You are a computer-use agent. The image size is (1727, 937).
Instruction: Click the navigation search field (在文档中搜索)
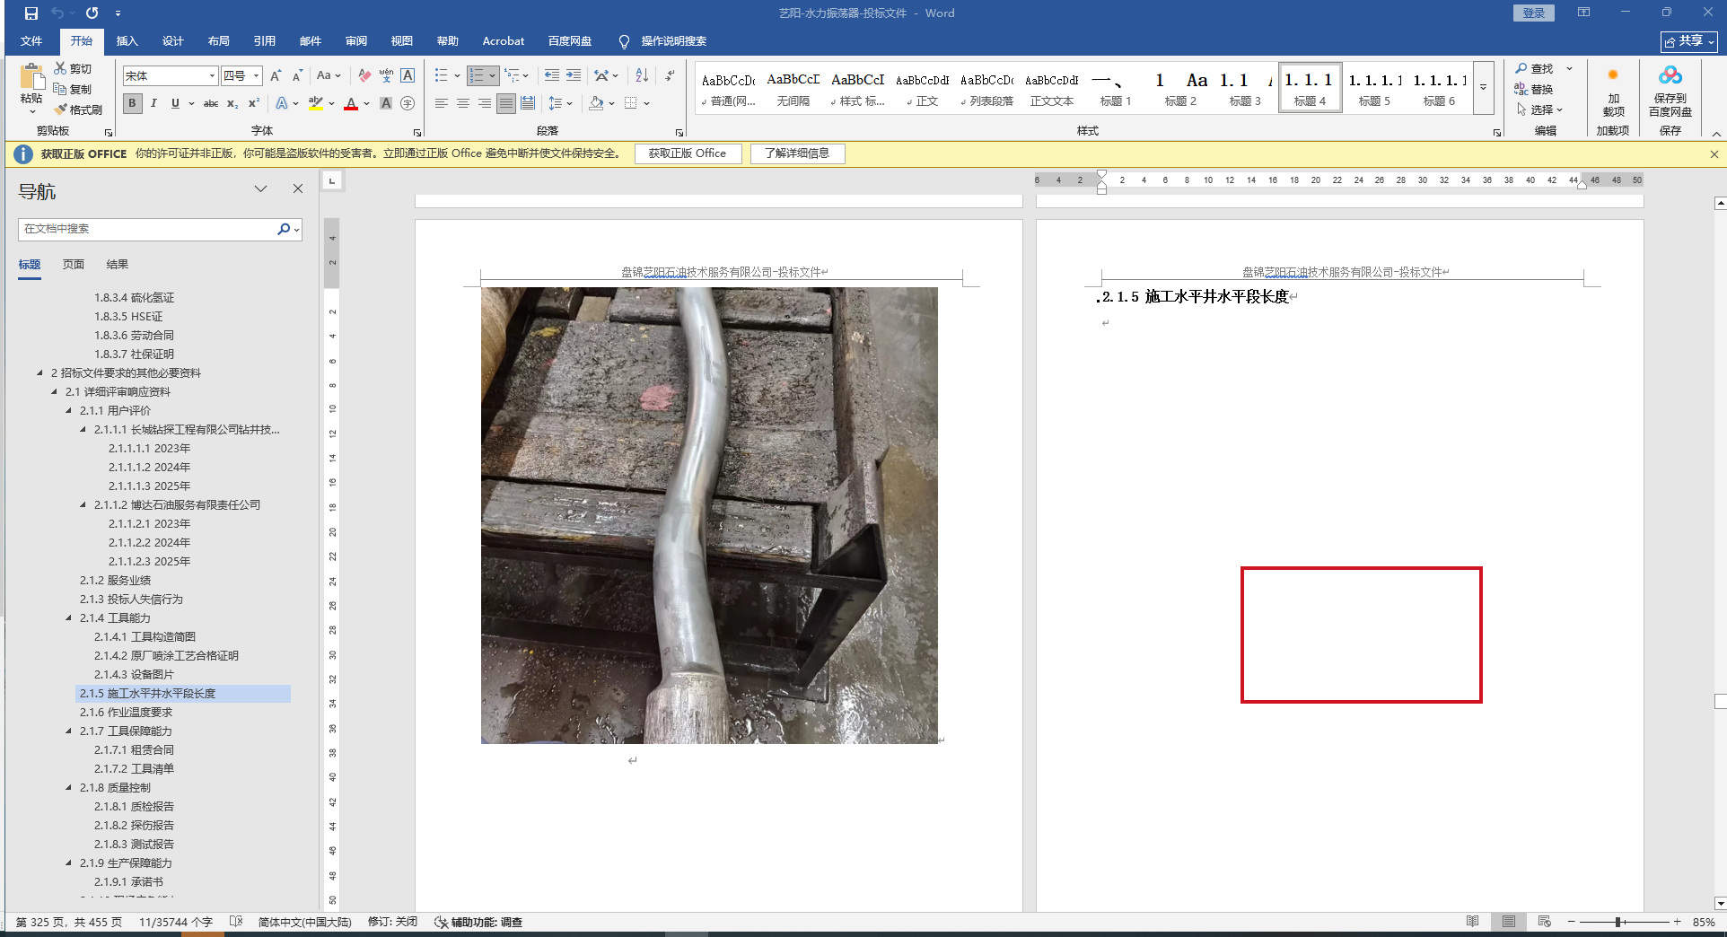[x=148, y=229]
